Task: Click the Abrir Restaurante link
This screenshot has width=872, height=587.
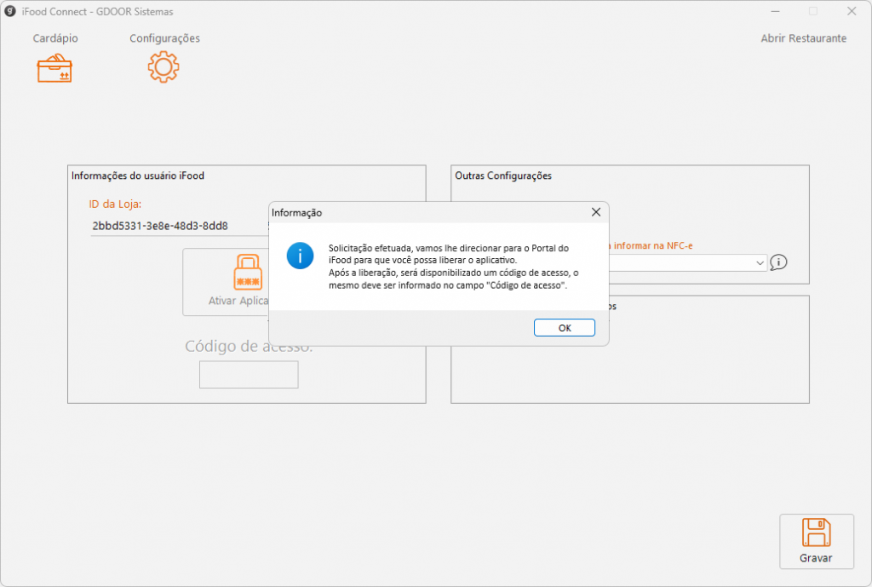Action: pos(804,38)
